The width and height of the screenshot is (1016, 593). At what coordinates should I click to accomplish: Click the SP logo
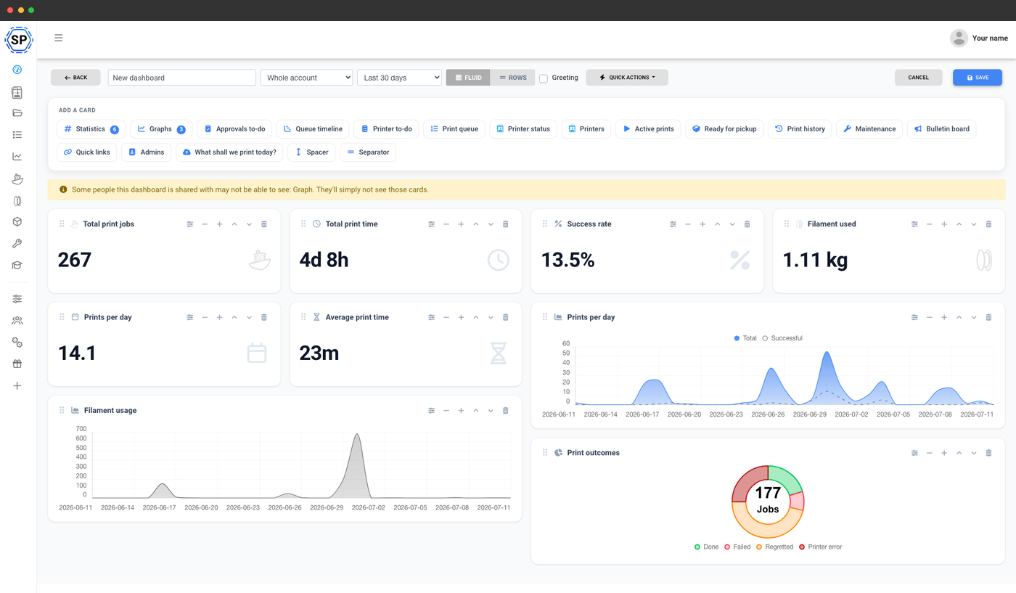(x=18, y=40)
